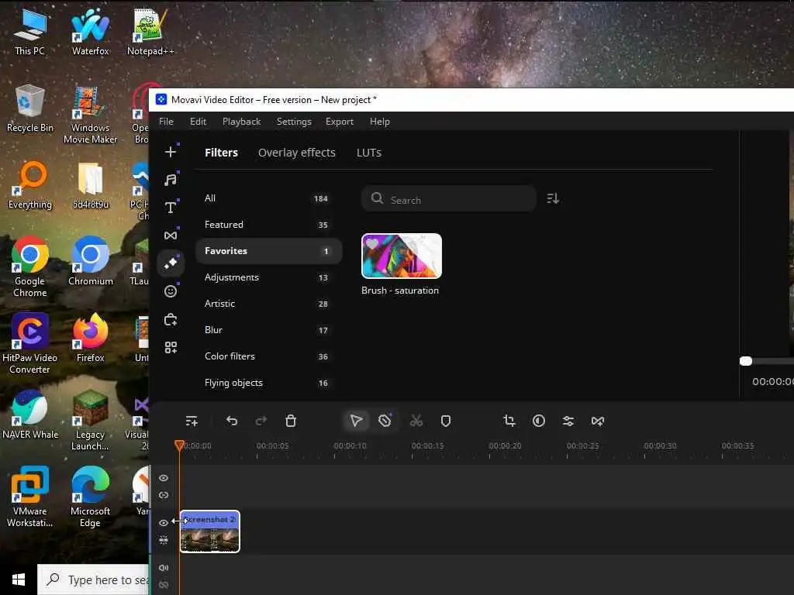Select the Effects sparkle sidebar icon

(x=171, y=263)
